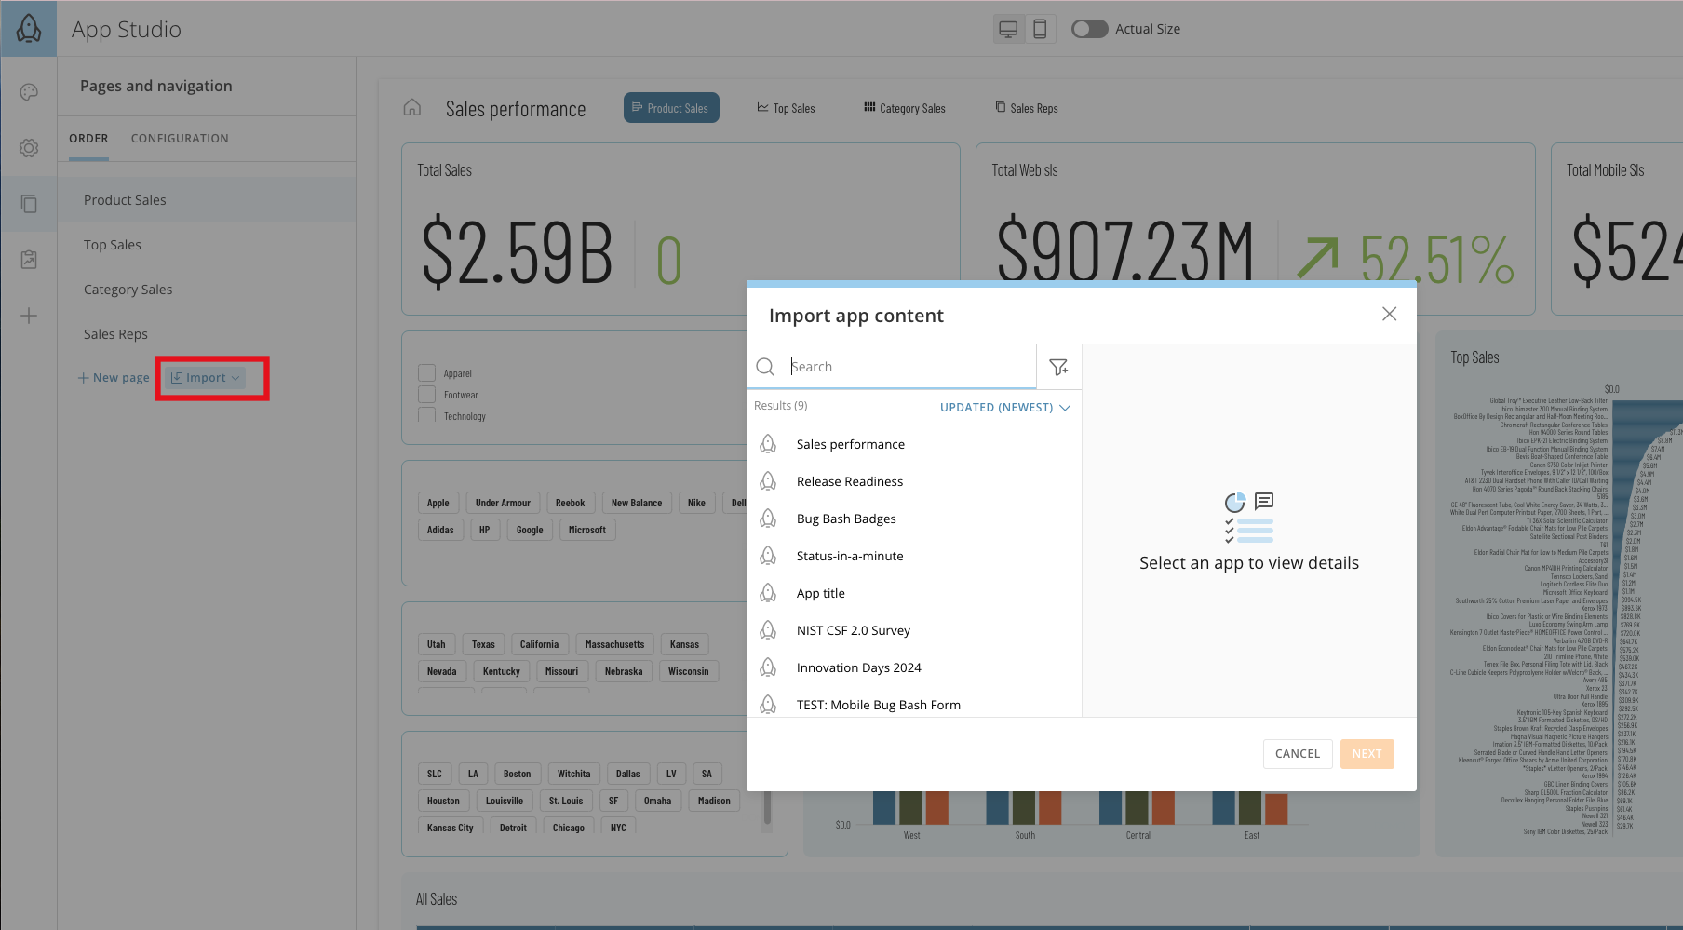This screenshot has width=1683, height=930.
Task: Click the city filter list scrollbar
Action: tap(767, 808)
